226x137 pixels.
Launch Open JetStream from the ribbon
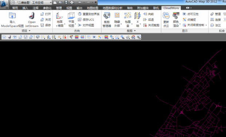32,20
